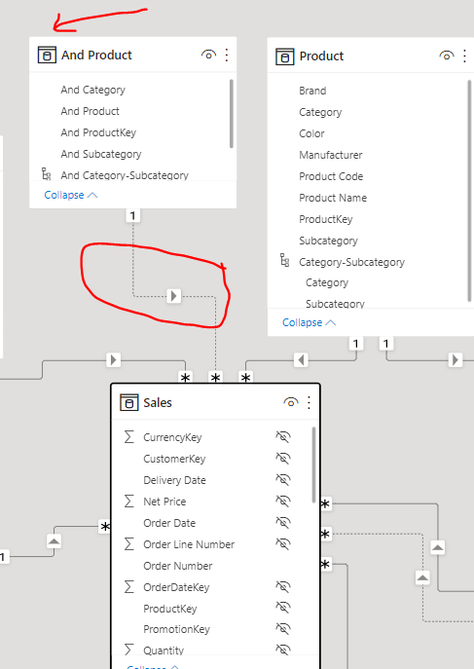Select the Manufacturer field in Product

pyautogui.click(x=331, y=155)
